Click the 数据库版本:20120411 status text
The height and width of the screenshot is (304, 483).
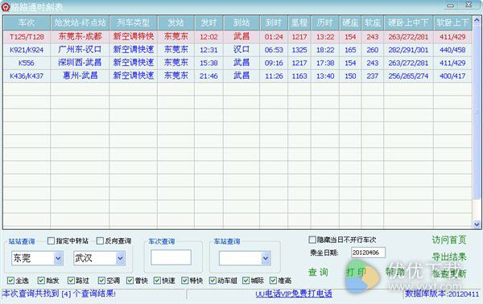point(442,294)
